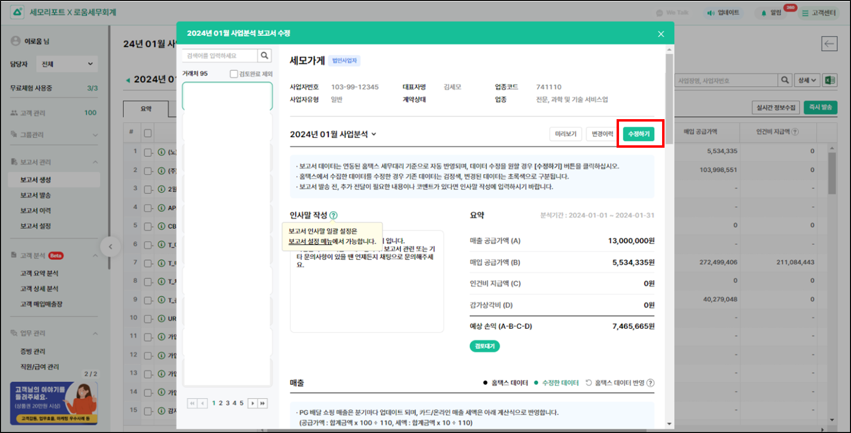The height and width of the screenshot is (433, 851).
Task: Toggle the 검토완료 제외 checkbox
Action: pyautogui.click(x=234, y=74)
